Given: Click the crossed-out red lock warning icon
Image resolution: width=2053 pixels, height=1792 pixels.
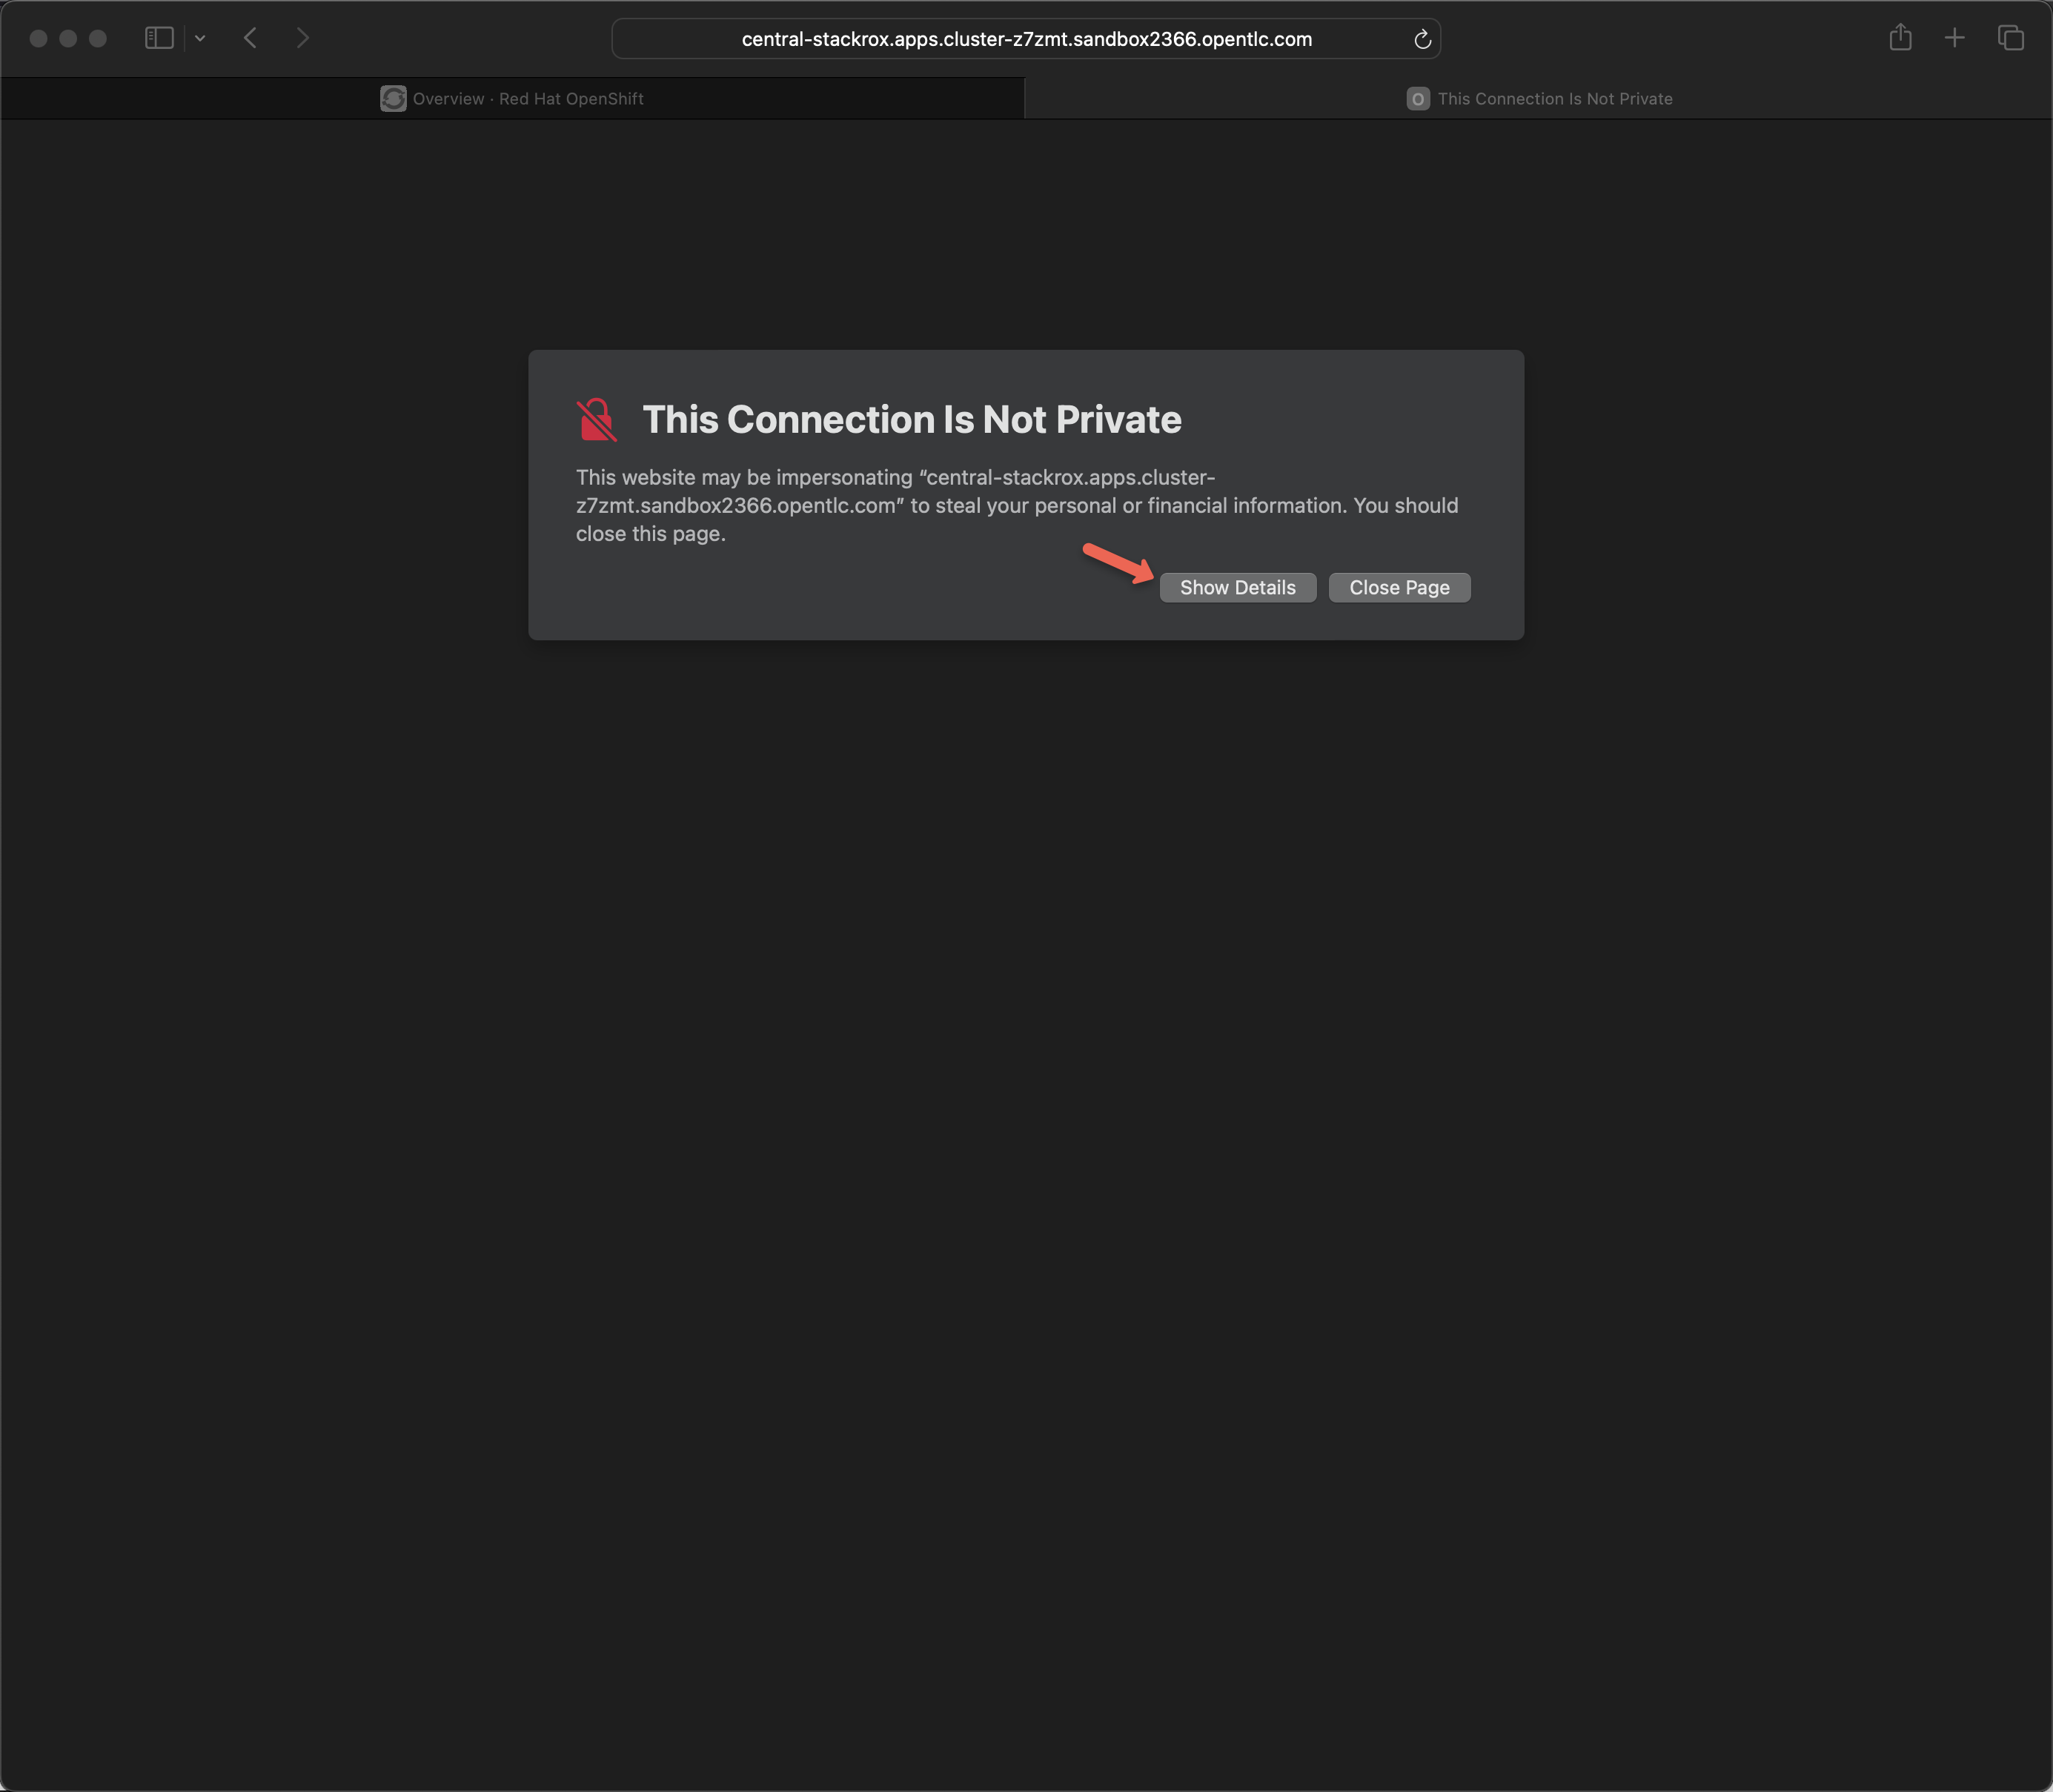Looking at the screenshot, I should coord(597,420).
